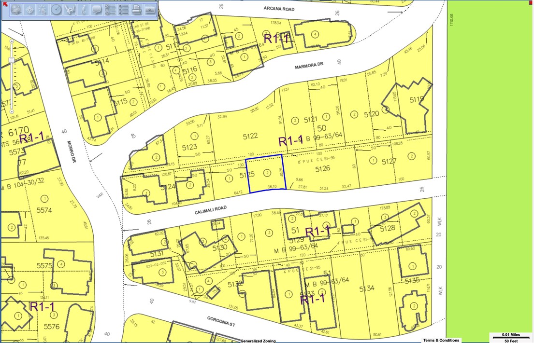
Task: Take map snapshot with camera icon
Action: click(x=150, y=10)
